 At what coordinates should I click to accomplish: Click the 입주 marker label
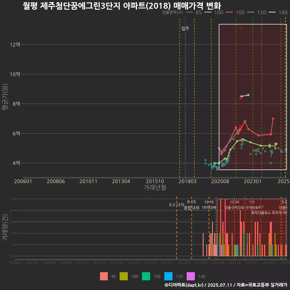(x=185, y=28)
